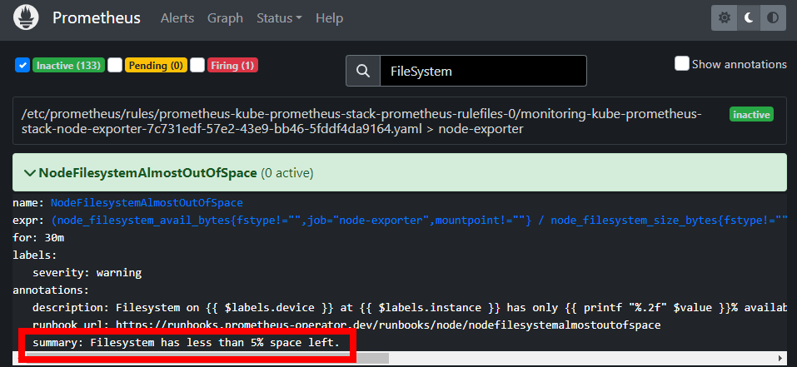Click the magnifier search icon
797x367 pixels.
click(x=363, y=71)
